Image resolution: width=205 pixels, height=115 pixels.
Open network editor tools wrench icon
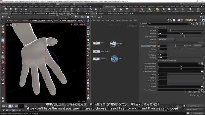168,20
